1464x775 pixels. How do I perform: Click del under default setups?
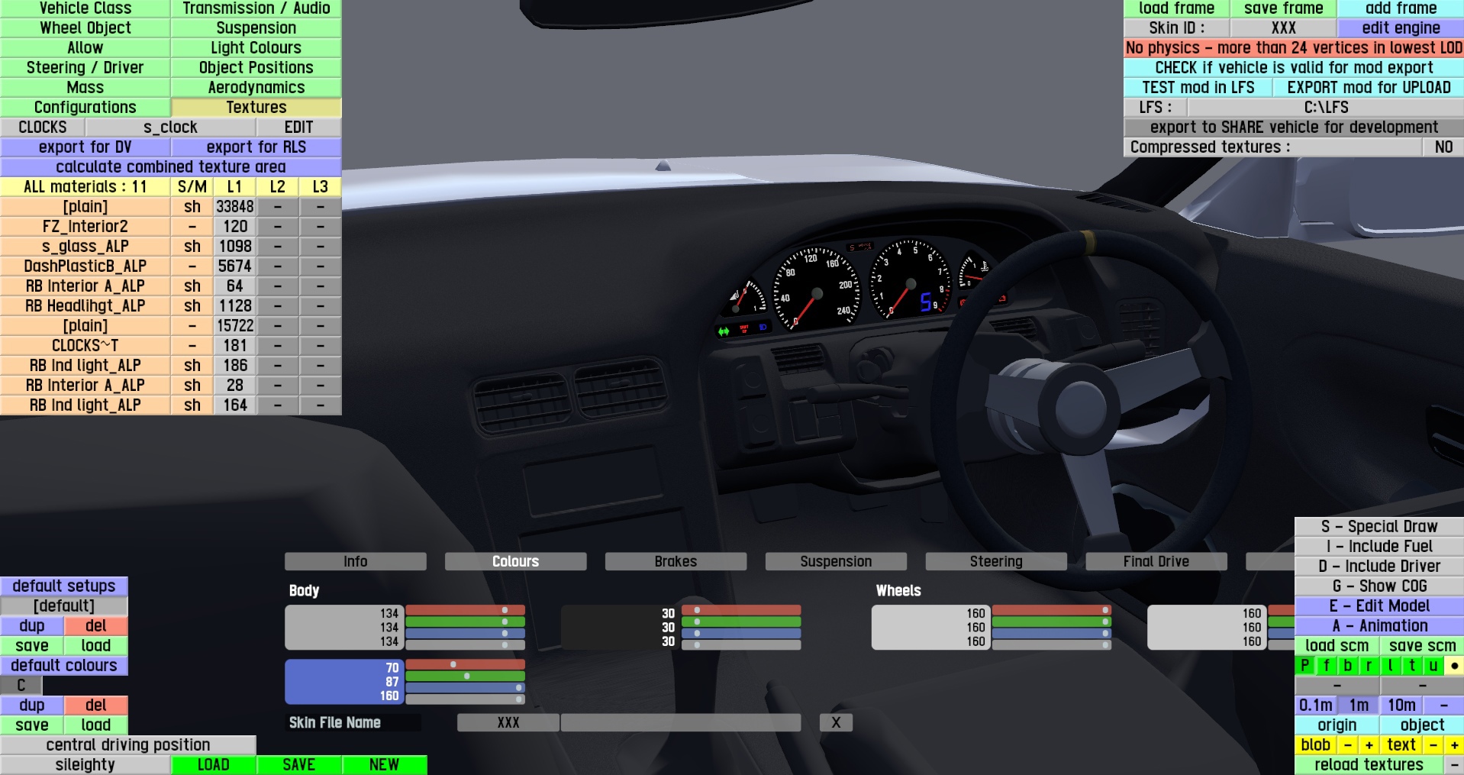(x=96, y=625)
